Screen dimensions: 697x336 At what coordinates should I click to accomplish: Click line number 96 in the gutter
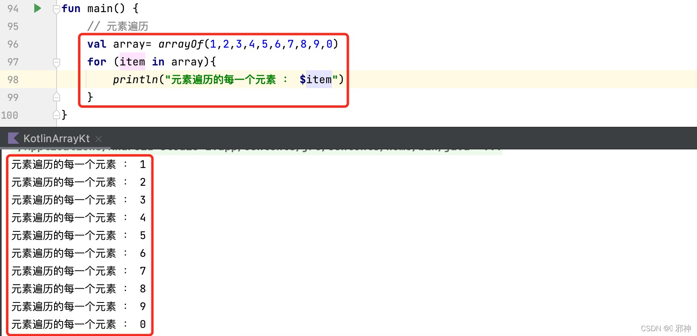pyautogui.click(x=13, y=44)
